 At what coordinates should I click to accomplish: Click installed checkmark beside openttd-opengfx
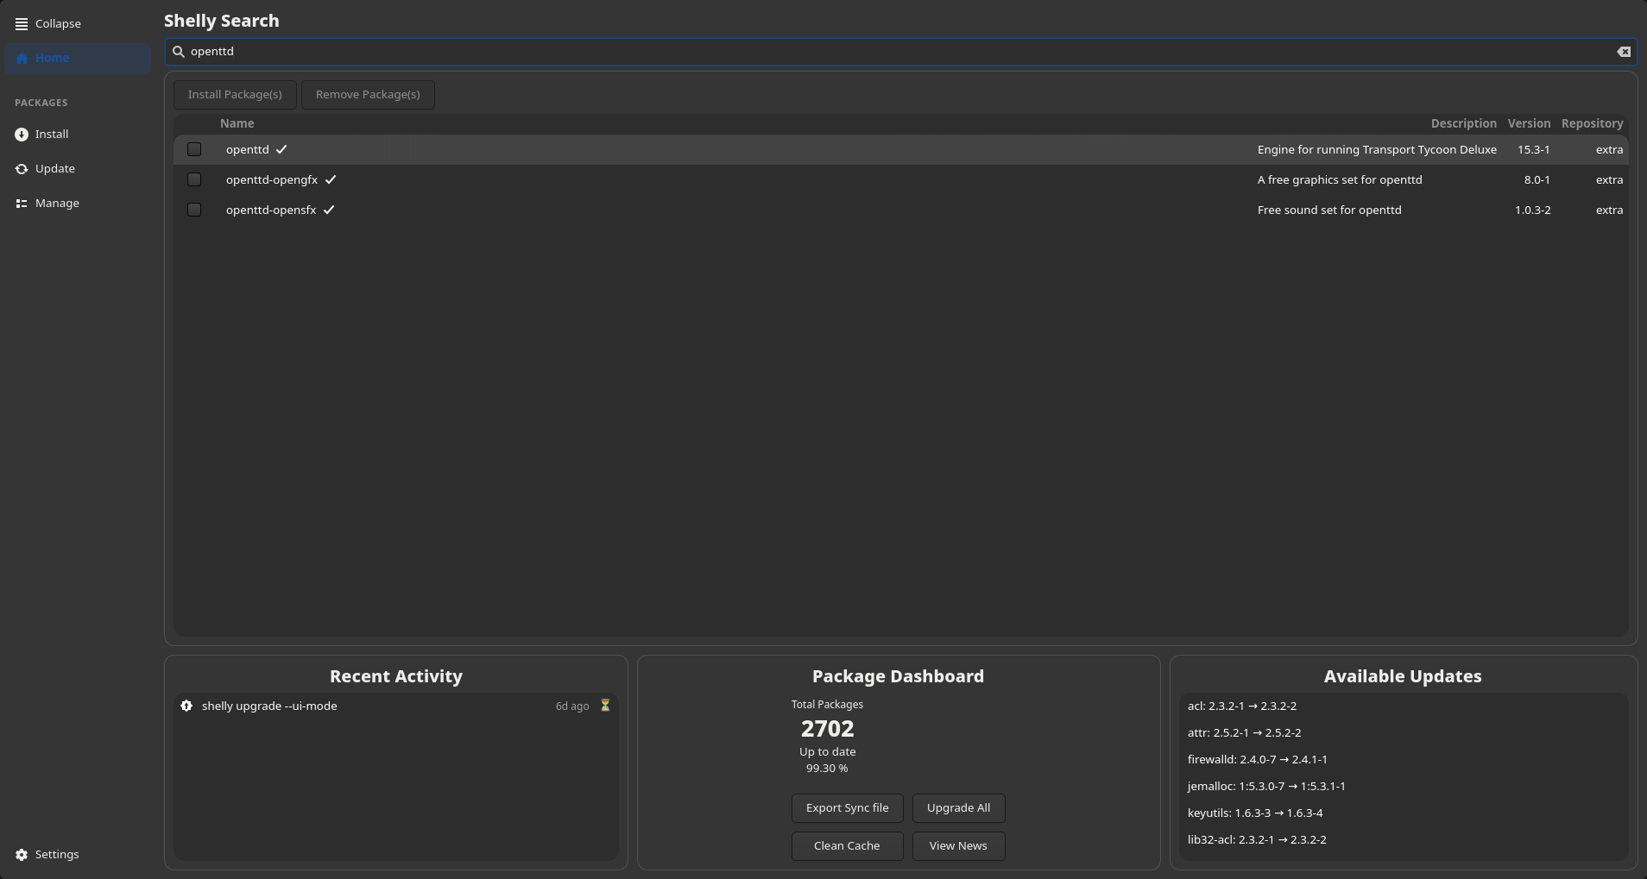(x=331, y=180)
